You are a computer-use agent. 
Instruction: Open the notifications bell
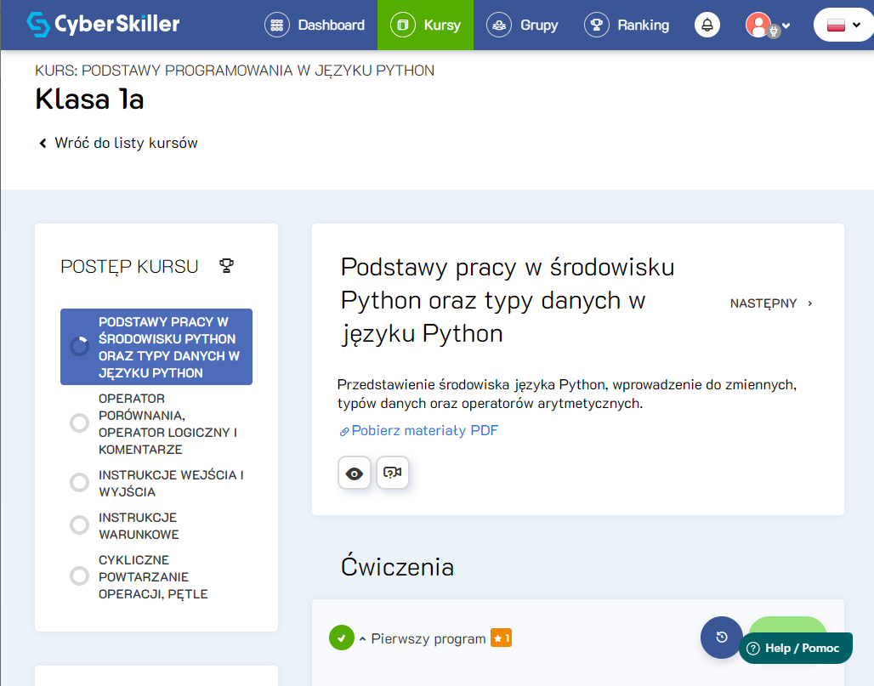point(707,25)
